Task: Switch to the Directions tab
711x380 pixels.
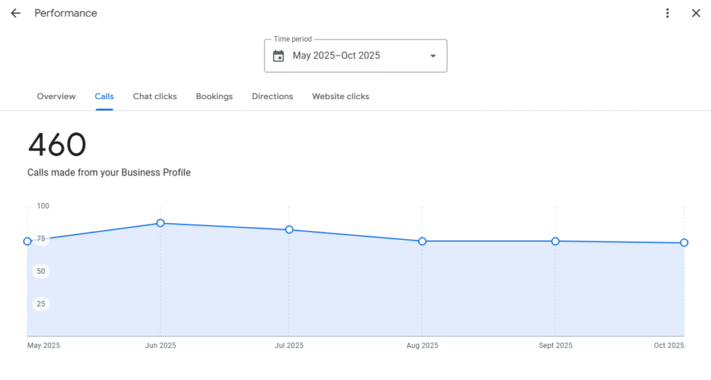Action: (272, 96)
